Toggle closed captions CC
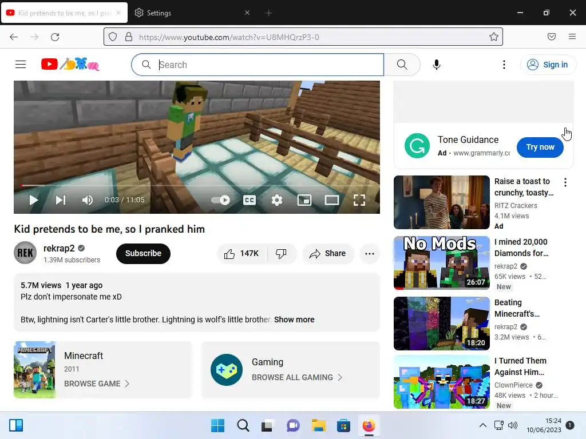This screenshot has height=439, width=586. (x=250, y=200)
